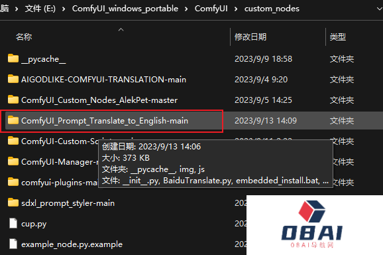Select the comfyui-plugins folder icon
383x255 pixels.
coord(13,182)
